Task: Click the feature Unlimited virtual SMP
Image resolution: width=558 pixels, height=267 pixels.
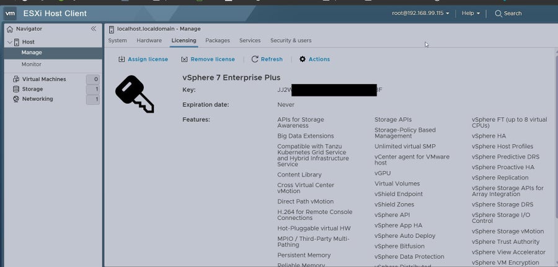Action: point(405,146)
